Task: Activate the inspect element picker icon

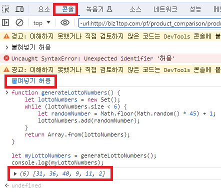Action: (5, 9)
